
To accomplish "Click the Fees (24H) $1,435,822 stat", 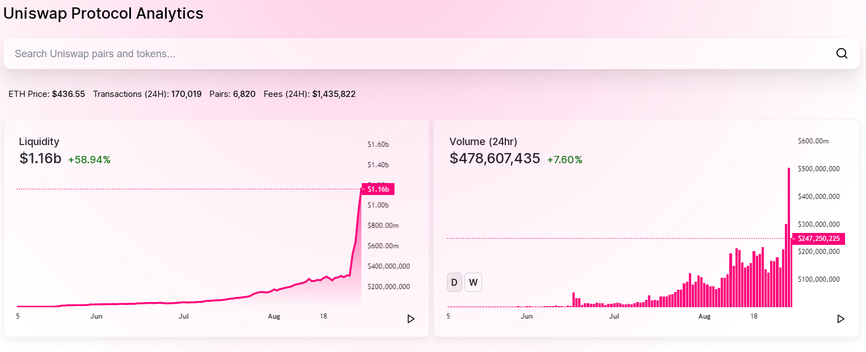I will point(310,94).
